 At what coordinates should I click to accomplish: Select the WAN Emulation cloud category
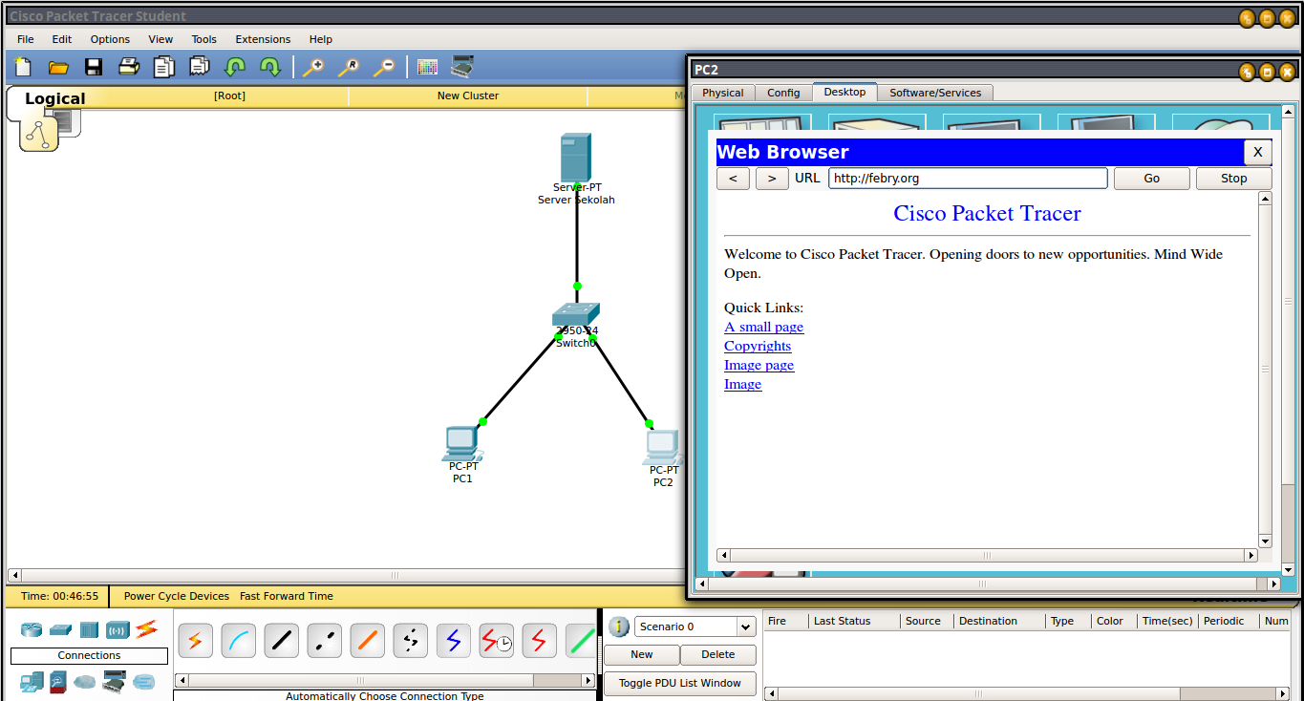86,682
